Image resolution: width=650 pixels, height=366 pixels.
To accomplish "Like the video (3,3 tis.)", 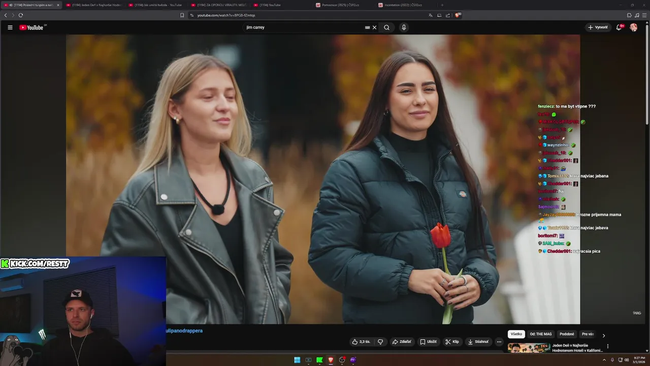I will (x=361, y=342).
